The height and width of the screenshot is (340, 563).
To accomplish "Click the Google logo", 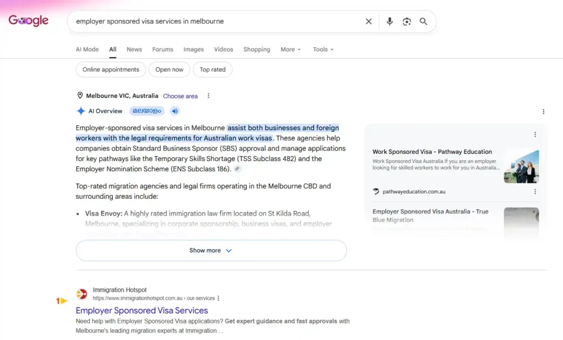I will (29, 21).
